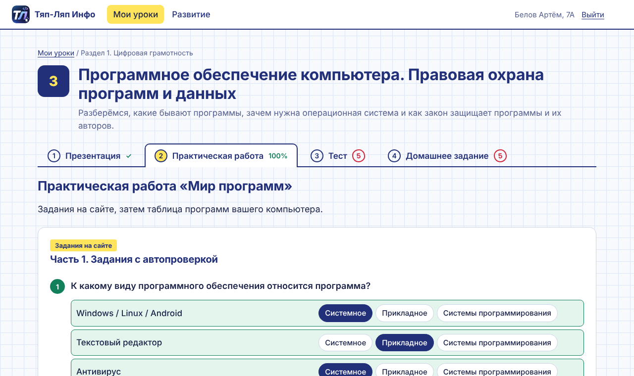634x376 pixels.
Task: Select Системное for Windows / Linux / Android
Action: 345,313
